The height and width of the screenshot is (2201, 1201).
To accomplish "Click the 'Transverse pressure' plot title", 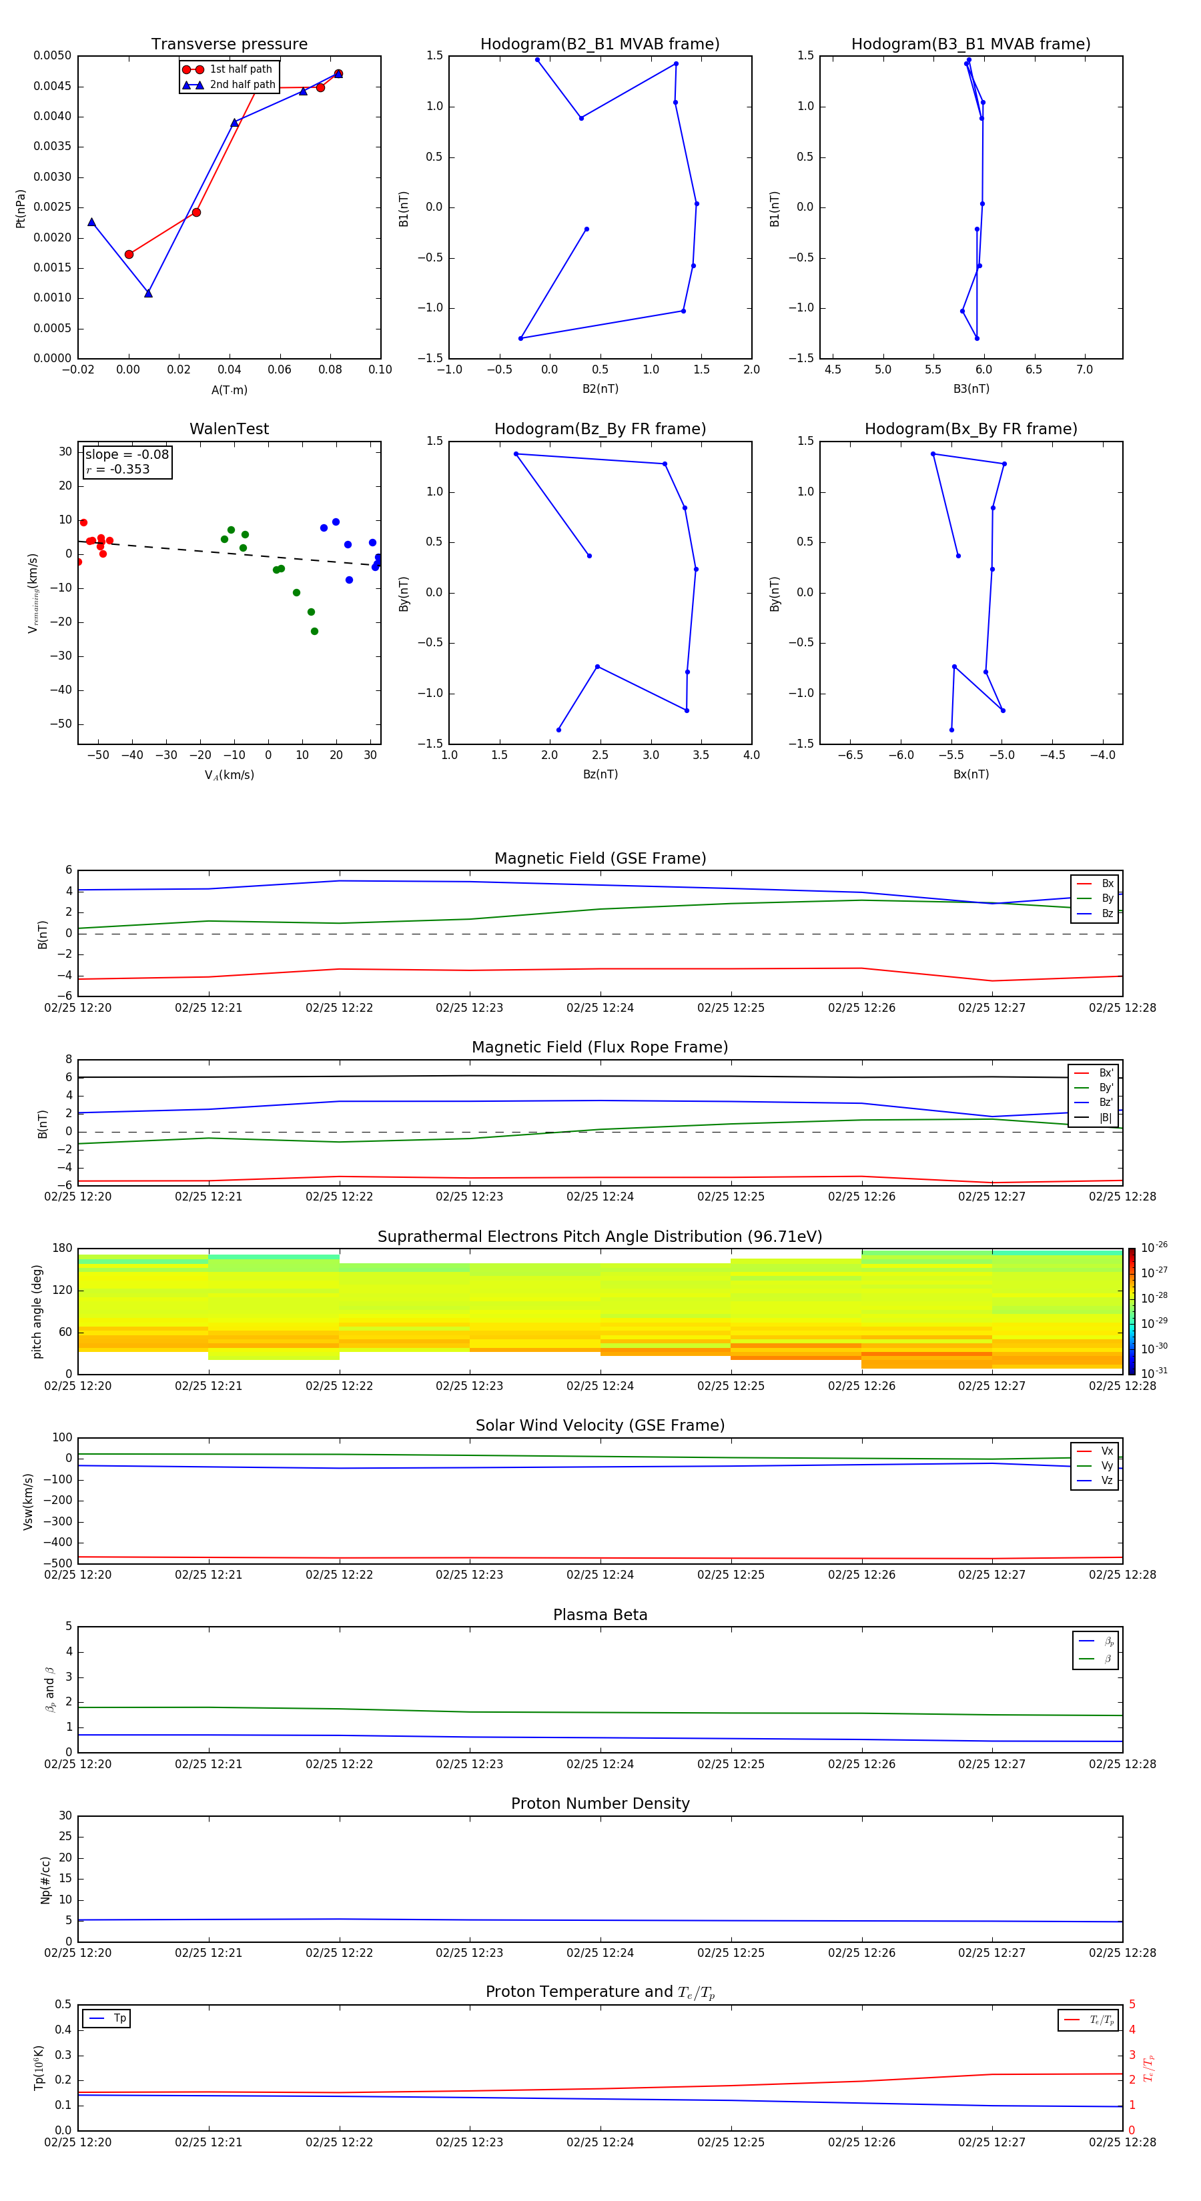I will click(x=229, y=45).
